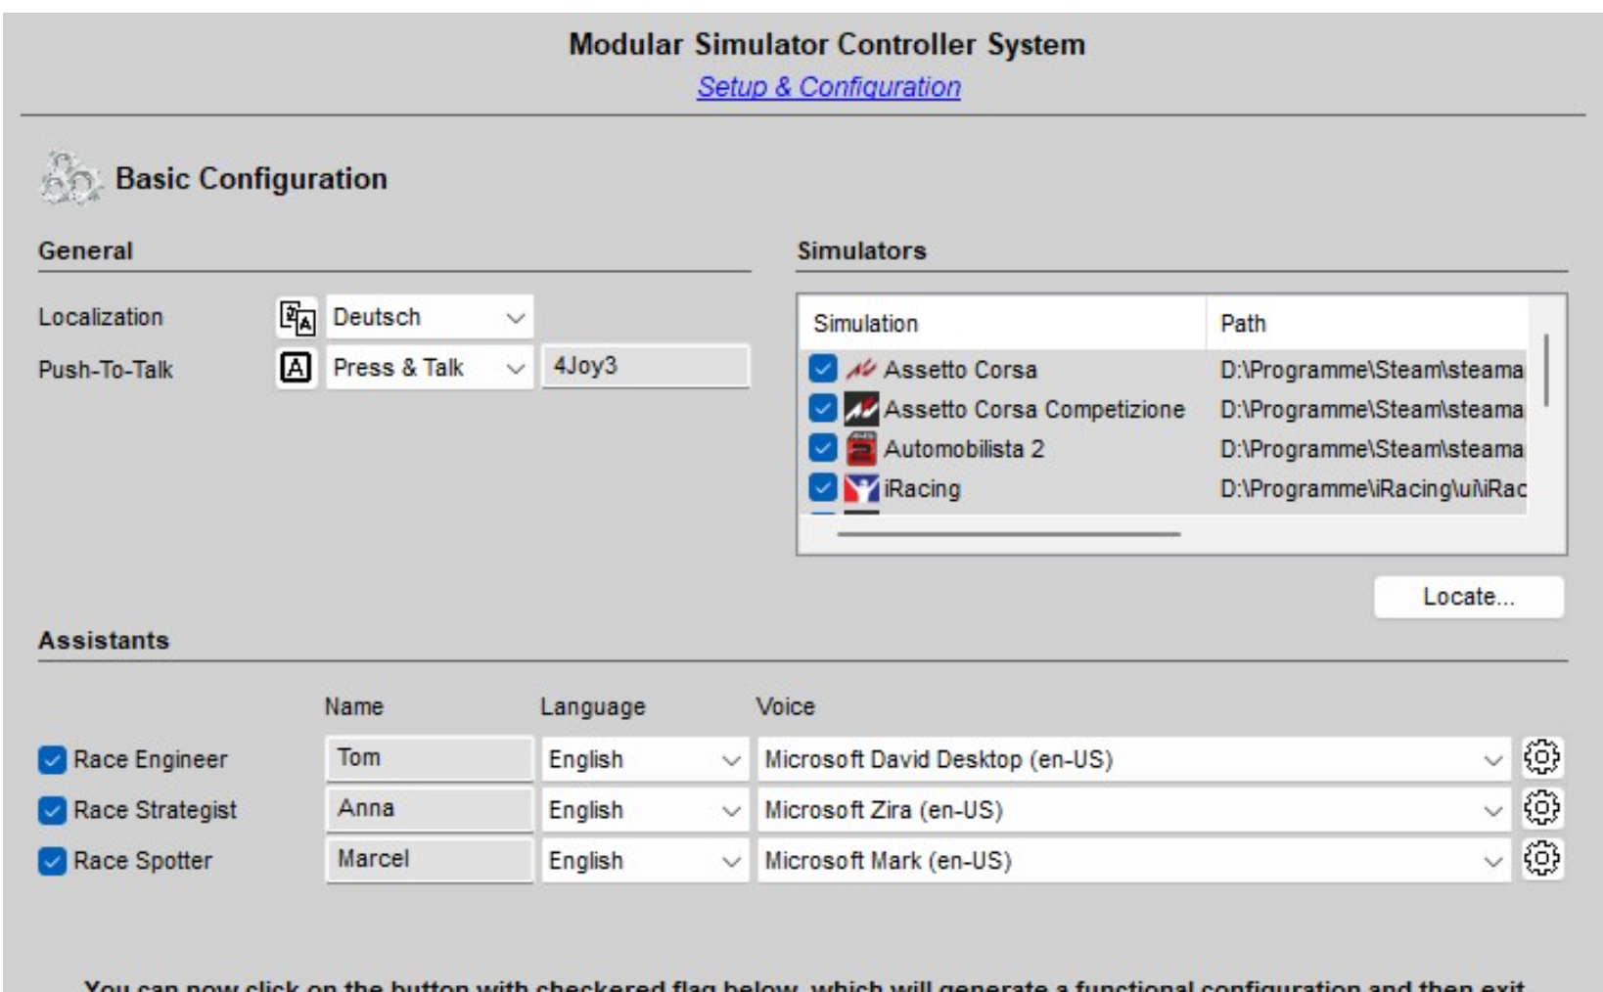This screenshot has height=992, width=1603.
Task: Select the Assetto Corsa Competizione path cell
Action: click(1371, 409)
